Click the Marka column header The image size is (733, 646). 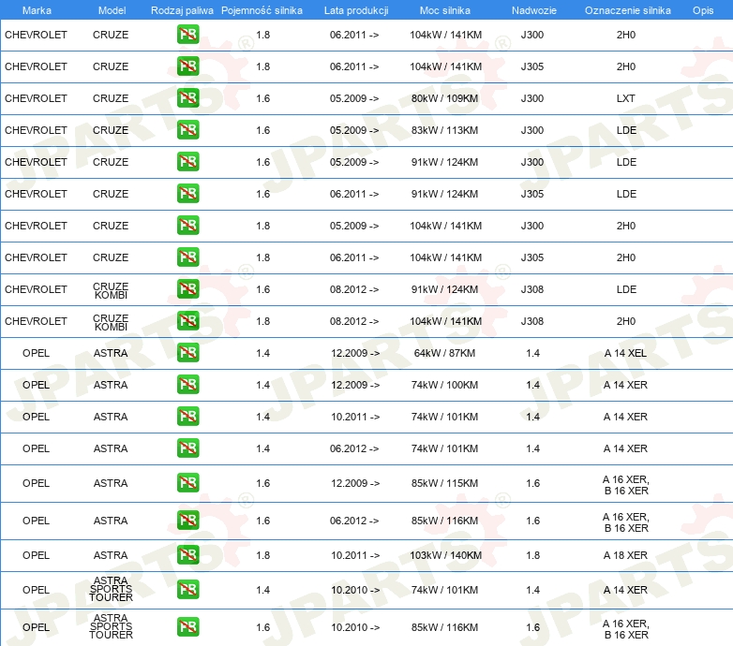[37, 10]
